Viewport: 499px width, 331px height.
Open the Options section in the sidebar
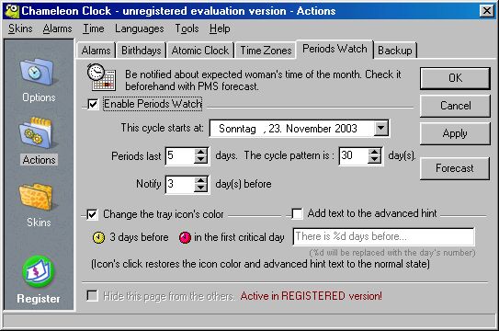click(x=39, y=80)
